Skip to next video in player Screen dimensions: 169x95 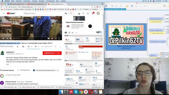pos(7,38)
